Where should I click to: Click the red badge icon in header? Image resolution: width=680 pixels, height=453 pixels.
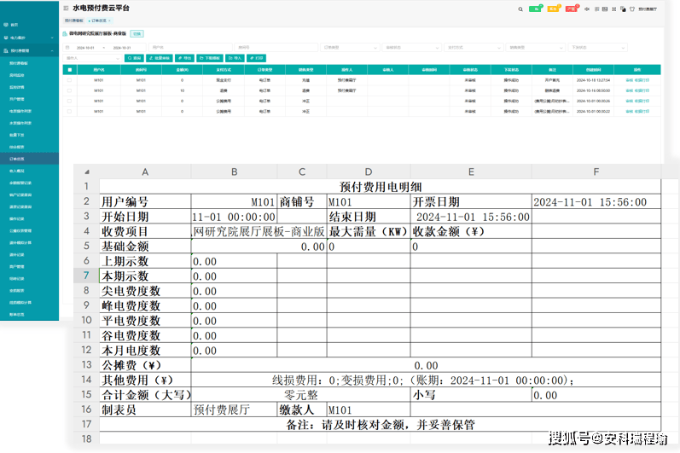(x=571, y=9)
